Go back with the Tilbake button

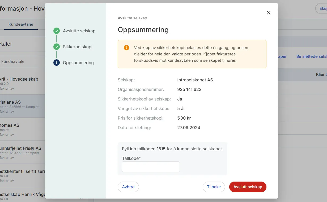tap(214, 187)
